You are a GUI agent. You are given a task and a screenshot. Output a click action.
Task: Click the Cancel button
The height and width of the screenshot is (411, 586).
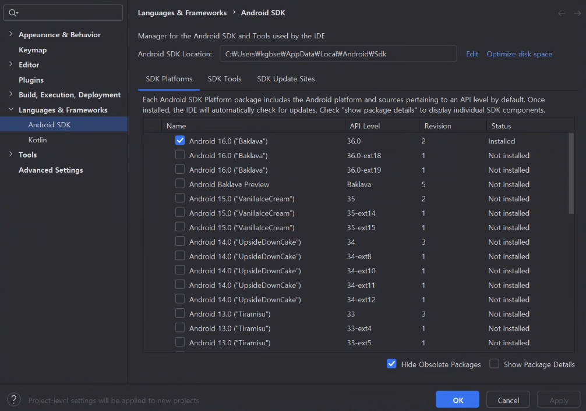(x=509, y=400)
